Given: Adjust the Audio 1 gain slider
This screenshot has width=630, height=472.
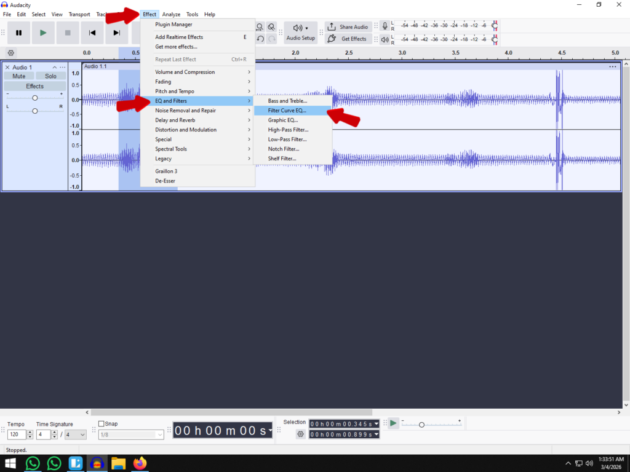Looking at the screenshot, I should click(x=35, y=98).
